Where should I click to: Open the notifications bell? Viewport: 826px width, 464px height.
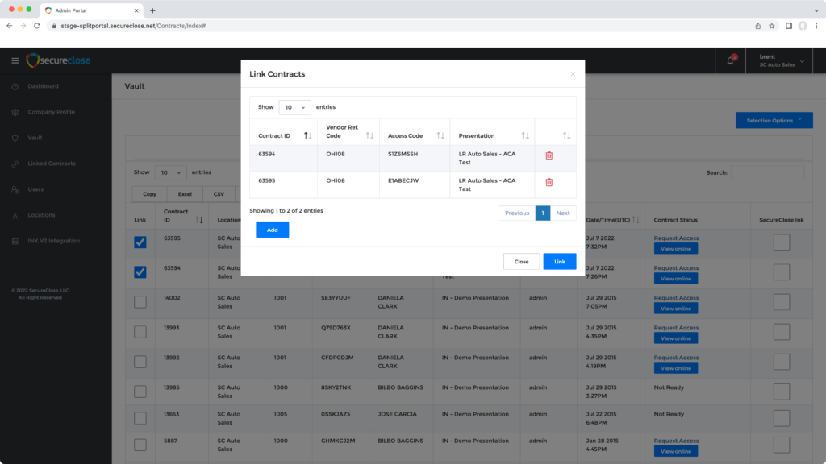click(x=731, y=60)
